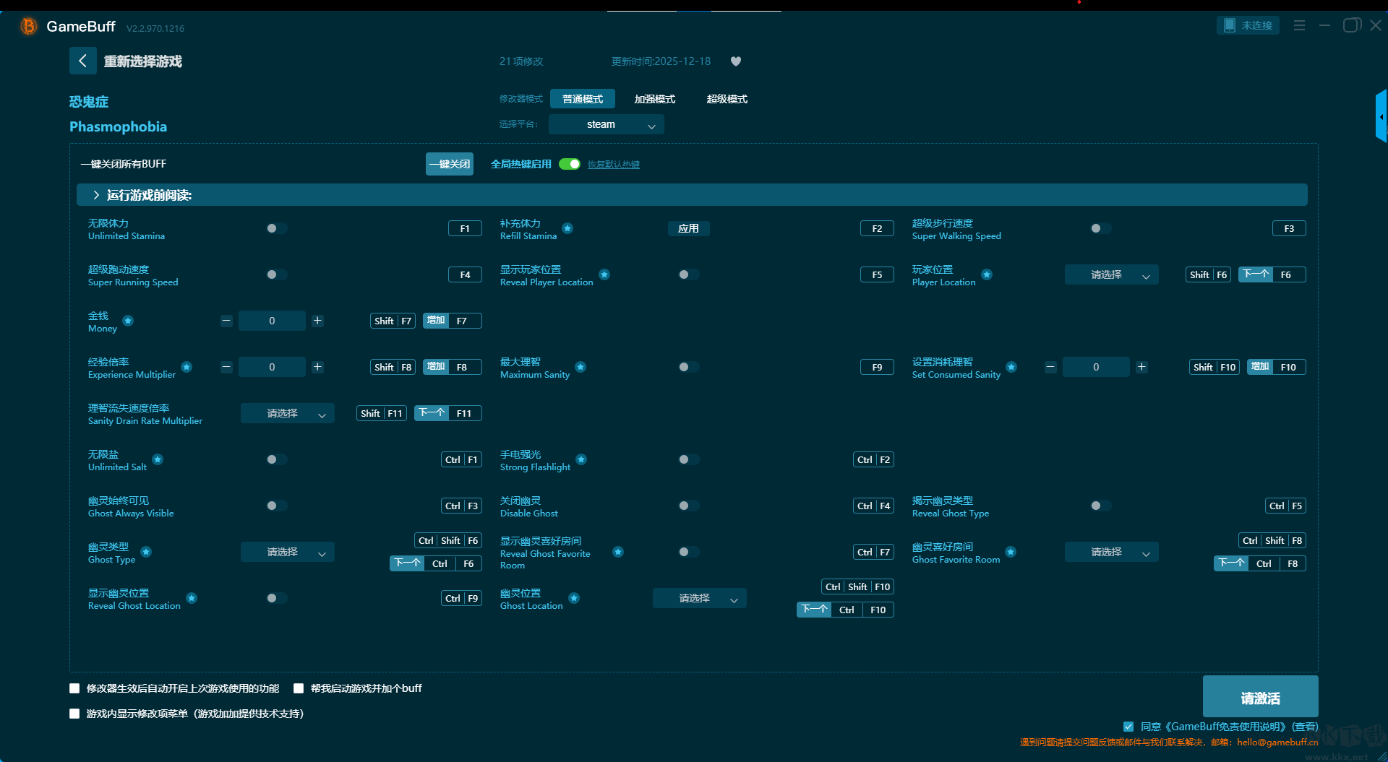Click the star icon beside Strong Flashlight
Image resolution: width=1388 pixels, height=762 pixels.
point(581,459)
